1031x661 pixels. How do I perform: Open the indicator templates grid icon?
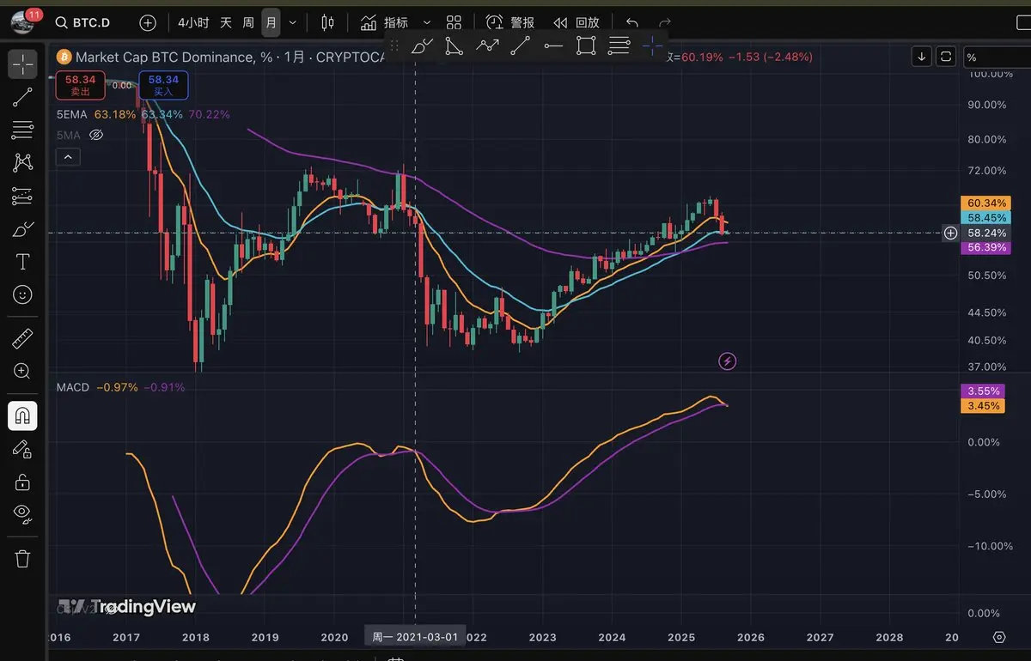pos(454,22)
